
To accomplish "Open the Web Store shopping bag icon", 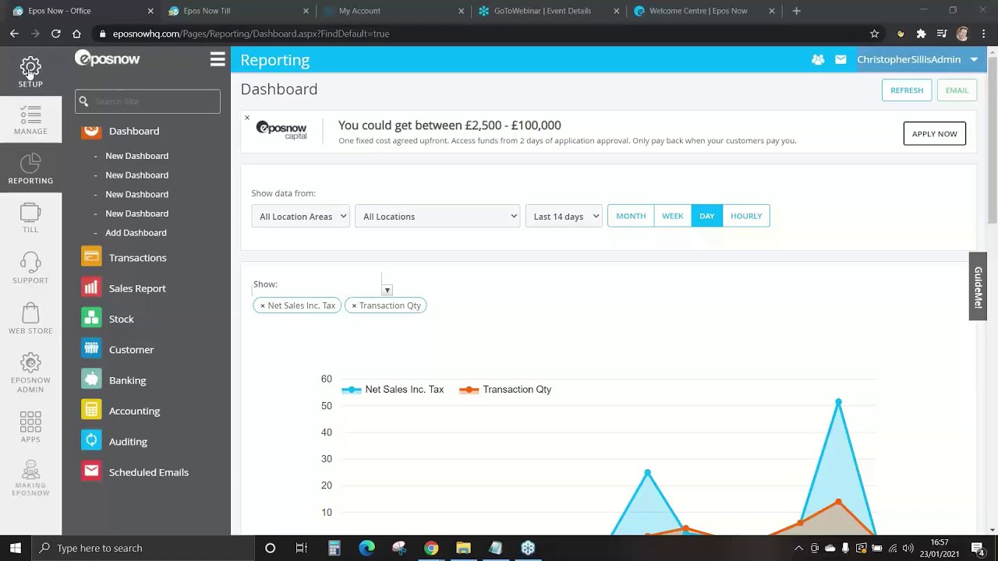I will click(x=30, y=312).
